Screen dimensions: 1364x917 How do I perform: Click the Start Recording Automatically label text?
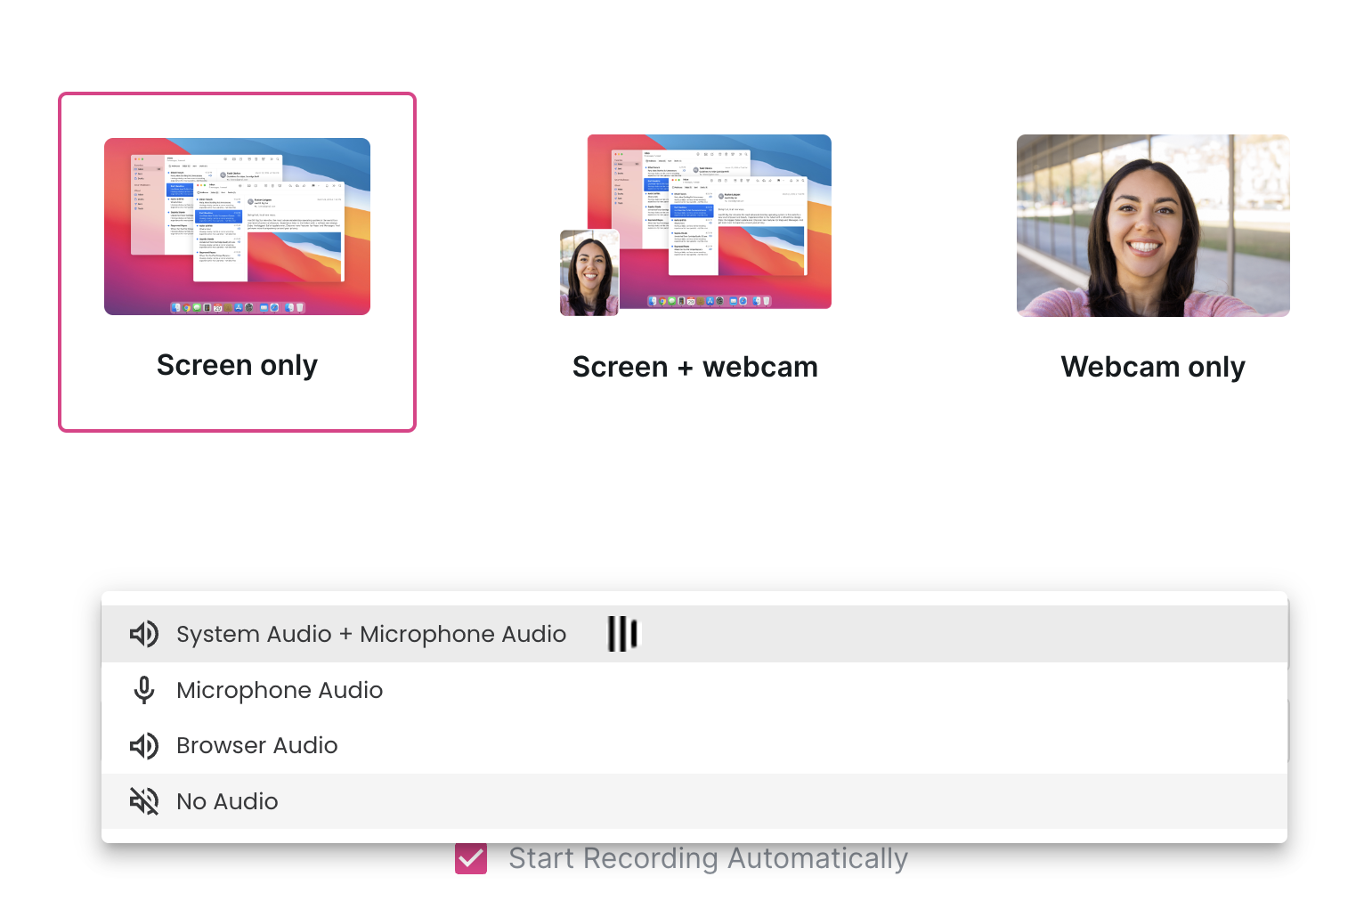coord(708,859)
